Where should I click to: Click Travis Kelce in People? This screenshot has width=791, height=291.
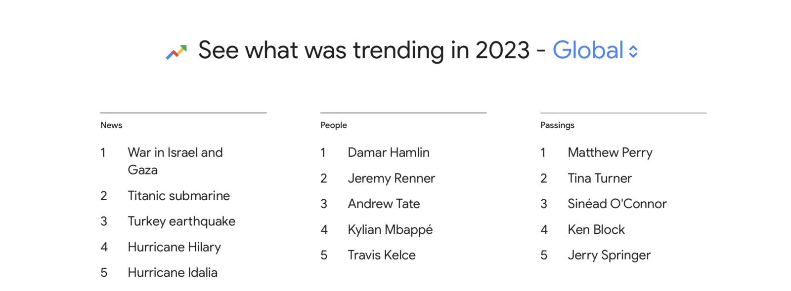click(x=382, y=255)
